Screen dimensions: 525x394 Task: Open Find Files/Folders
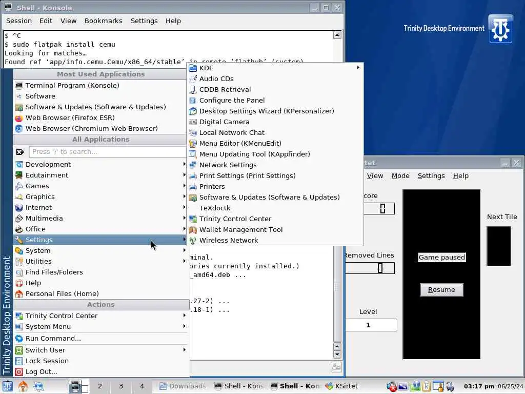pyautogui.click(x=100, y=272)
